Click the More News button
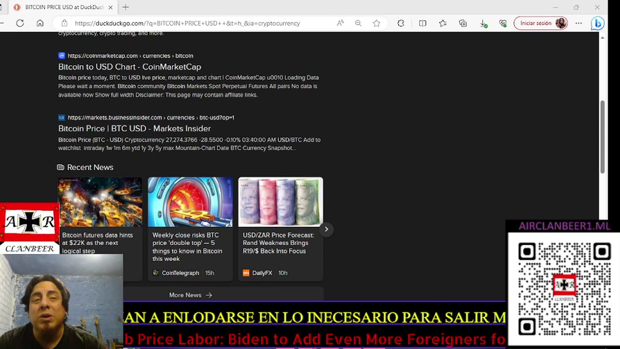The image size is (620, 349). (x=190, y=295)
